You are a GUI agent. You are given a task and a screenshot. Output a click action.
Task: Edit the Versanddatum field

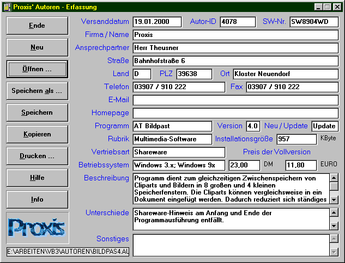pyautogui.click(x=158, y=22)
